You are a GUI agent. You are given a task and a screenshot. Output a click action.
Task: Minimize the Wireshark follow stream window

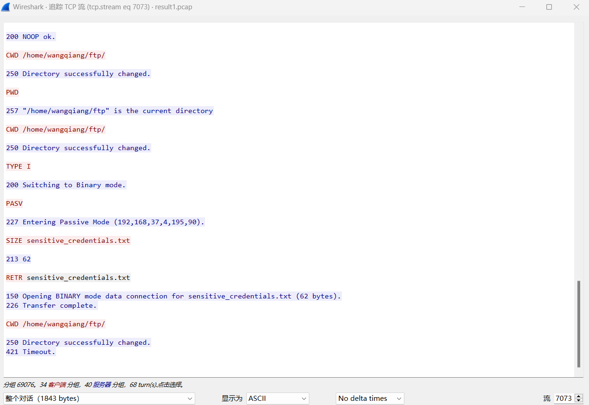pyautogui.click(x=522, y=7)
